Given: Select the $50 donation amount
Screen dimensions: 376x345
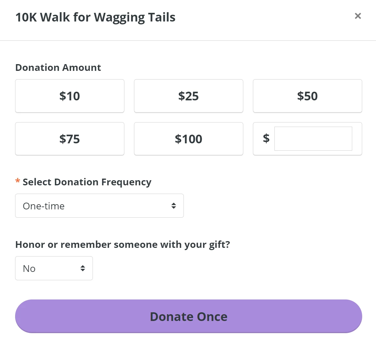Looking at the screenshot, I should 307,96.
